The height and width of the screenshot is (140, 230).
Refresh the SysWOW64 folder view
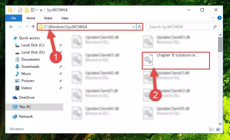point(140,27)
